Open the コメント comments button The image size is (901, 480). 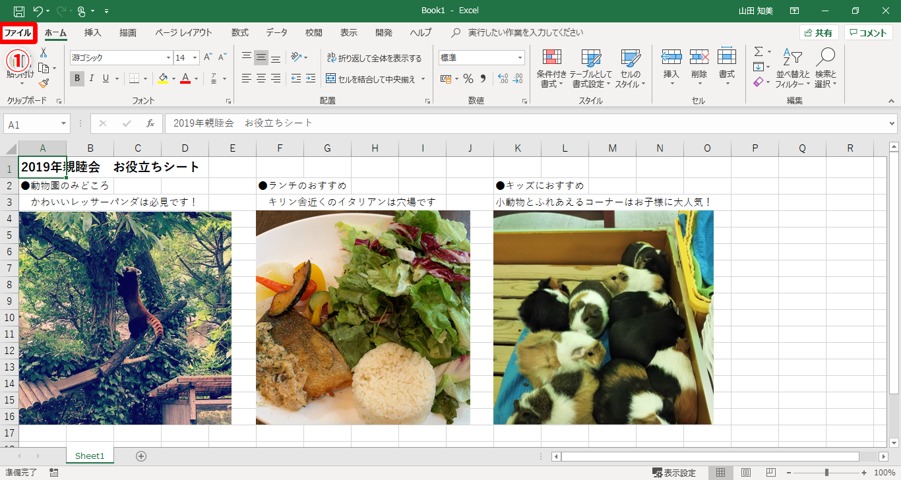coord(869,33)
